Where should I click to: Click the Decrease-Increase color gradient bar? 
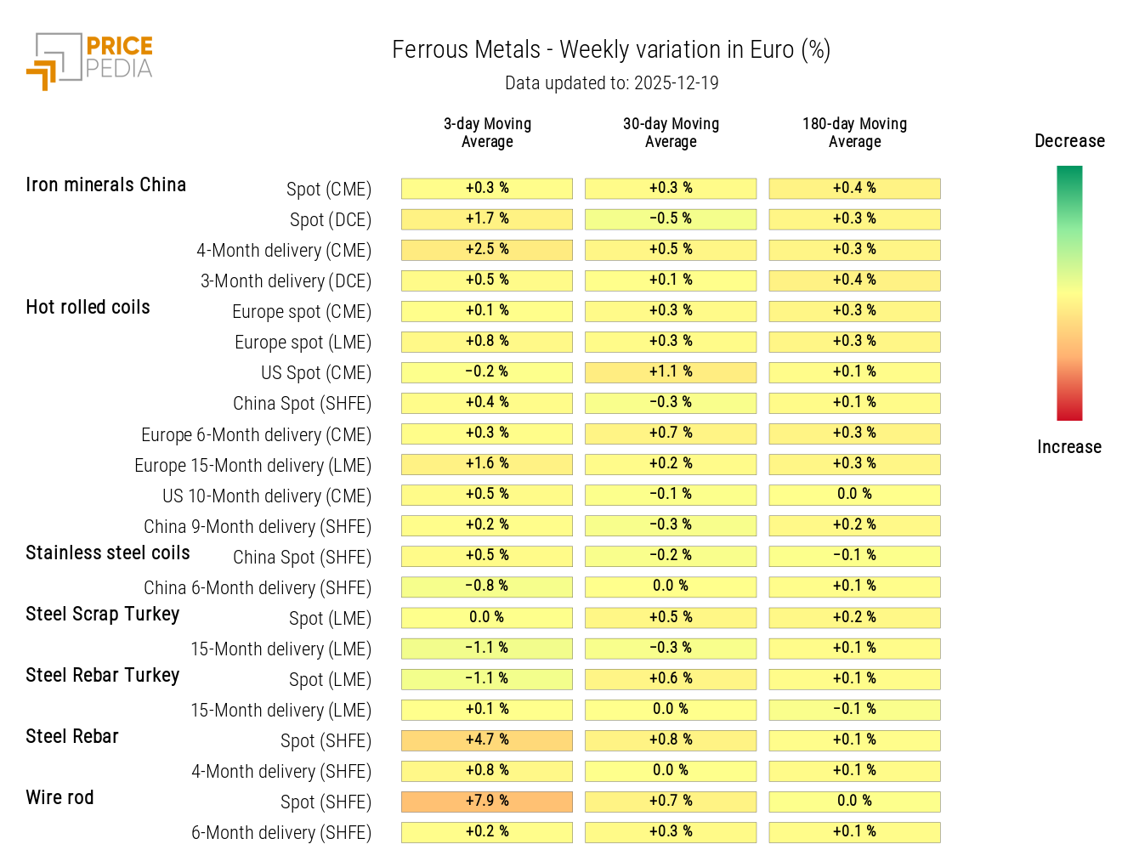coord(1069,293)
